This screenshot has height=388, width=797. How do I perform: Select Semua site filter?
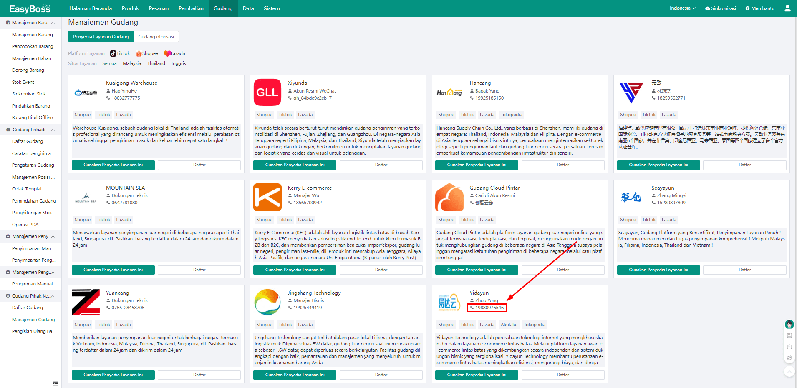click(x=109, y=63)
